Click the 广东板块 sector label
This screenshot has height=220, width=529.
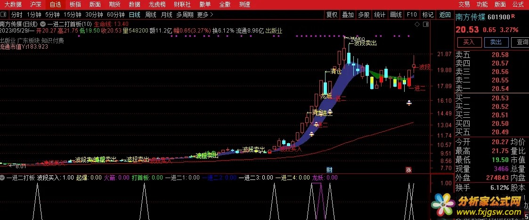[28, 41]
